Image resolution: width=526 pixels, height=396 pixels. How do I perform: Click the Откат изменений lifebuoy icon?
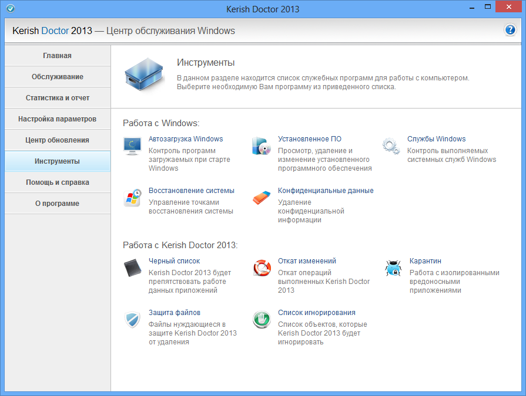pos(262,268)
